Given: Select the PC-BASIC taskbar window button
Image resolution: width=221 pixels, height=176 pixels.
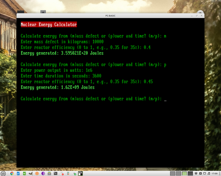Looking at the screenshot, I should (80, 174).
